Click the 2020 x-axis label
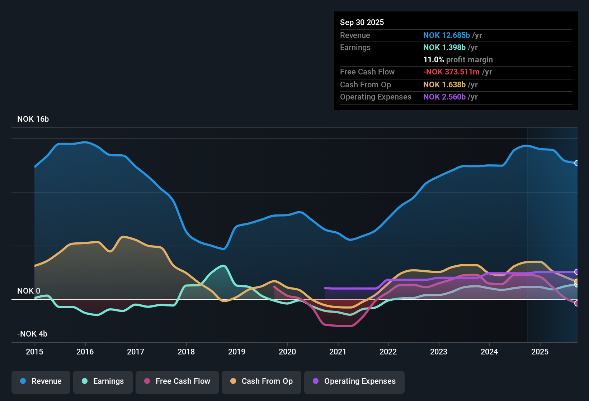This screenshot has height=401, width=589. click(x=287, y=352)
